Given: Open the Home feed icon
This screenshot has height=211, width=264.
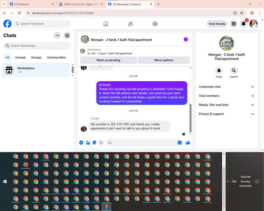Looking at the screenshot, I should (106, 24).
